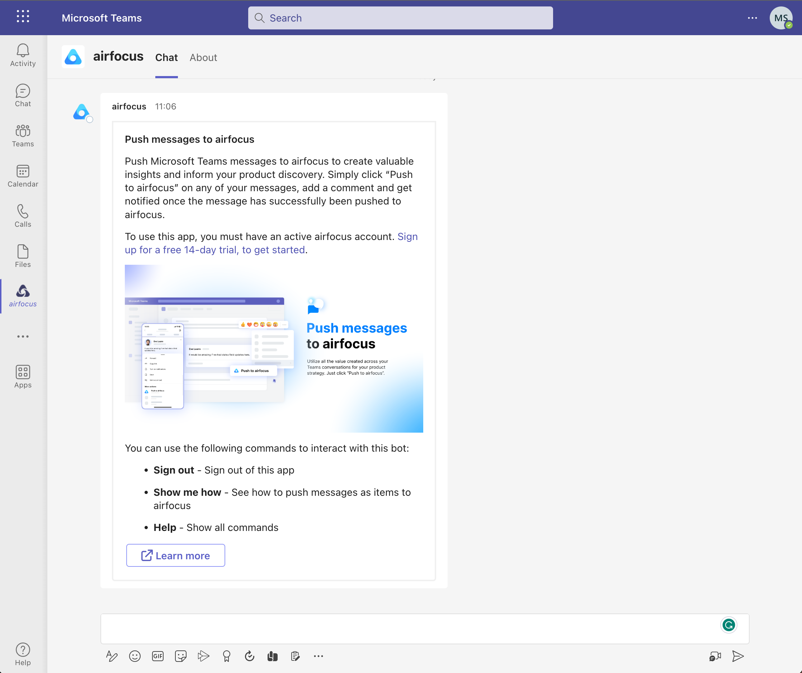Viewport: 802px width, 673px height.
Task: Select the airfocus app in the sidebar
Action: 23,296
